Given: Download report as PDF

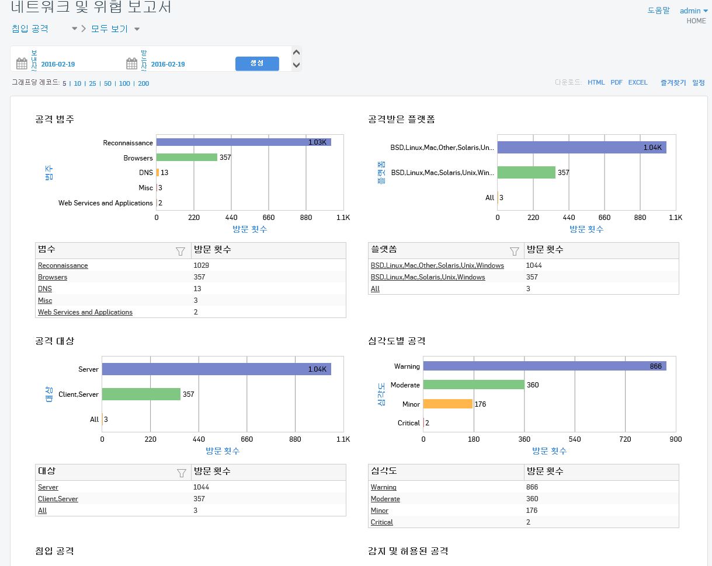Looking at the screenshot, I should [617, 83].
